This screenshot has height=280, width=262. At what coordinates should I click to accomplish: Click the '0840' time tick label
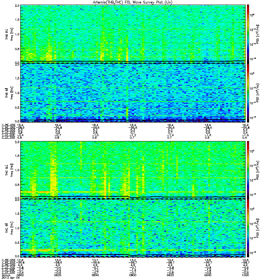[95, 275]
